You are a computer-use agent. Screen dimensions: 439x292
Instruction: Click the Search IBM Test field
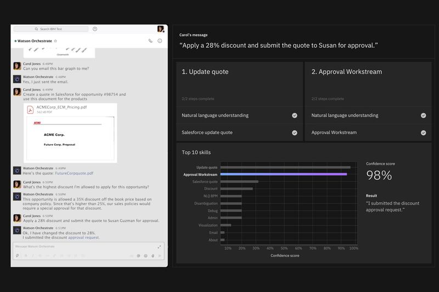pos(51,29)
